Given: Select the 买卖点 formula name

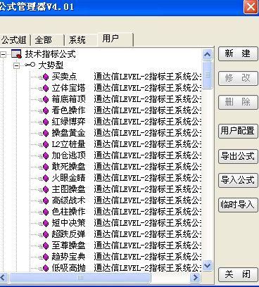Looking at the screenshot, I should tap(64, 77).
